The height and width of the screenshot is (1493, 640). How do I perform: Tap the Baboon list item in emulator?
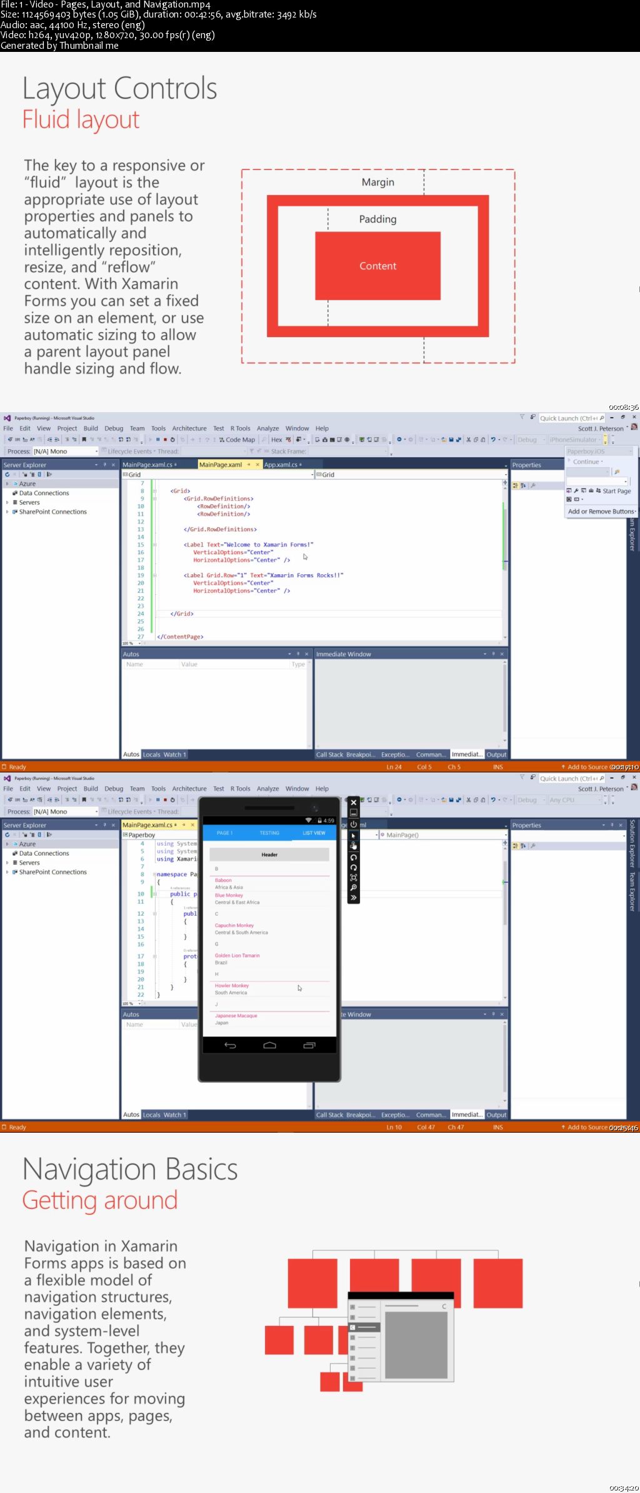click(x=269, y=883)
